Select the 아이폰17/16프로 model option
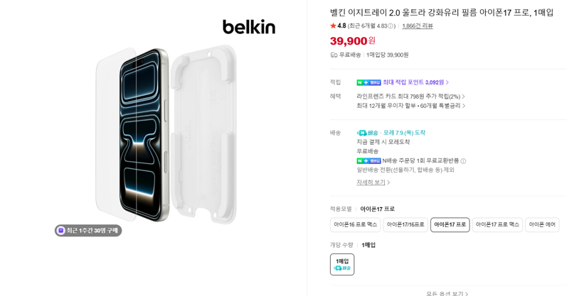 click(405, 224)
